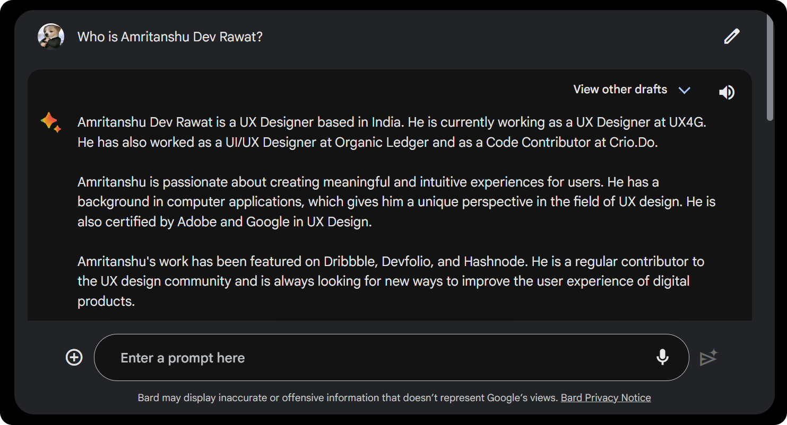Click the plus icon to upload an image
The height and width of the screenshot is (425, 787).
[74, 358]
